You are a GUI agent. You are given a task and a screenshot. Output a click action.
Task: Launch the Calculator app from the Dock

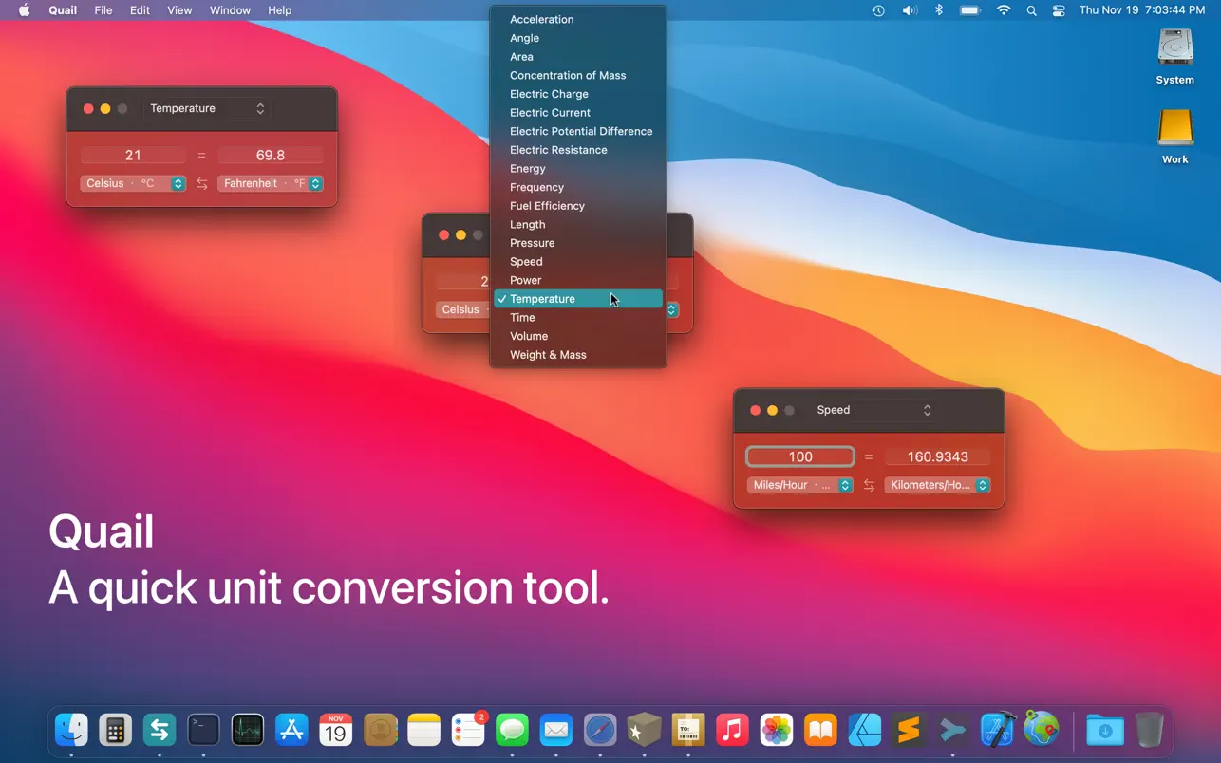115,730
